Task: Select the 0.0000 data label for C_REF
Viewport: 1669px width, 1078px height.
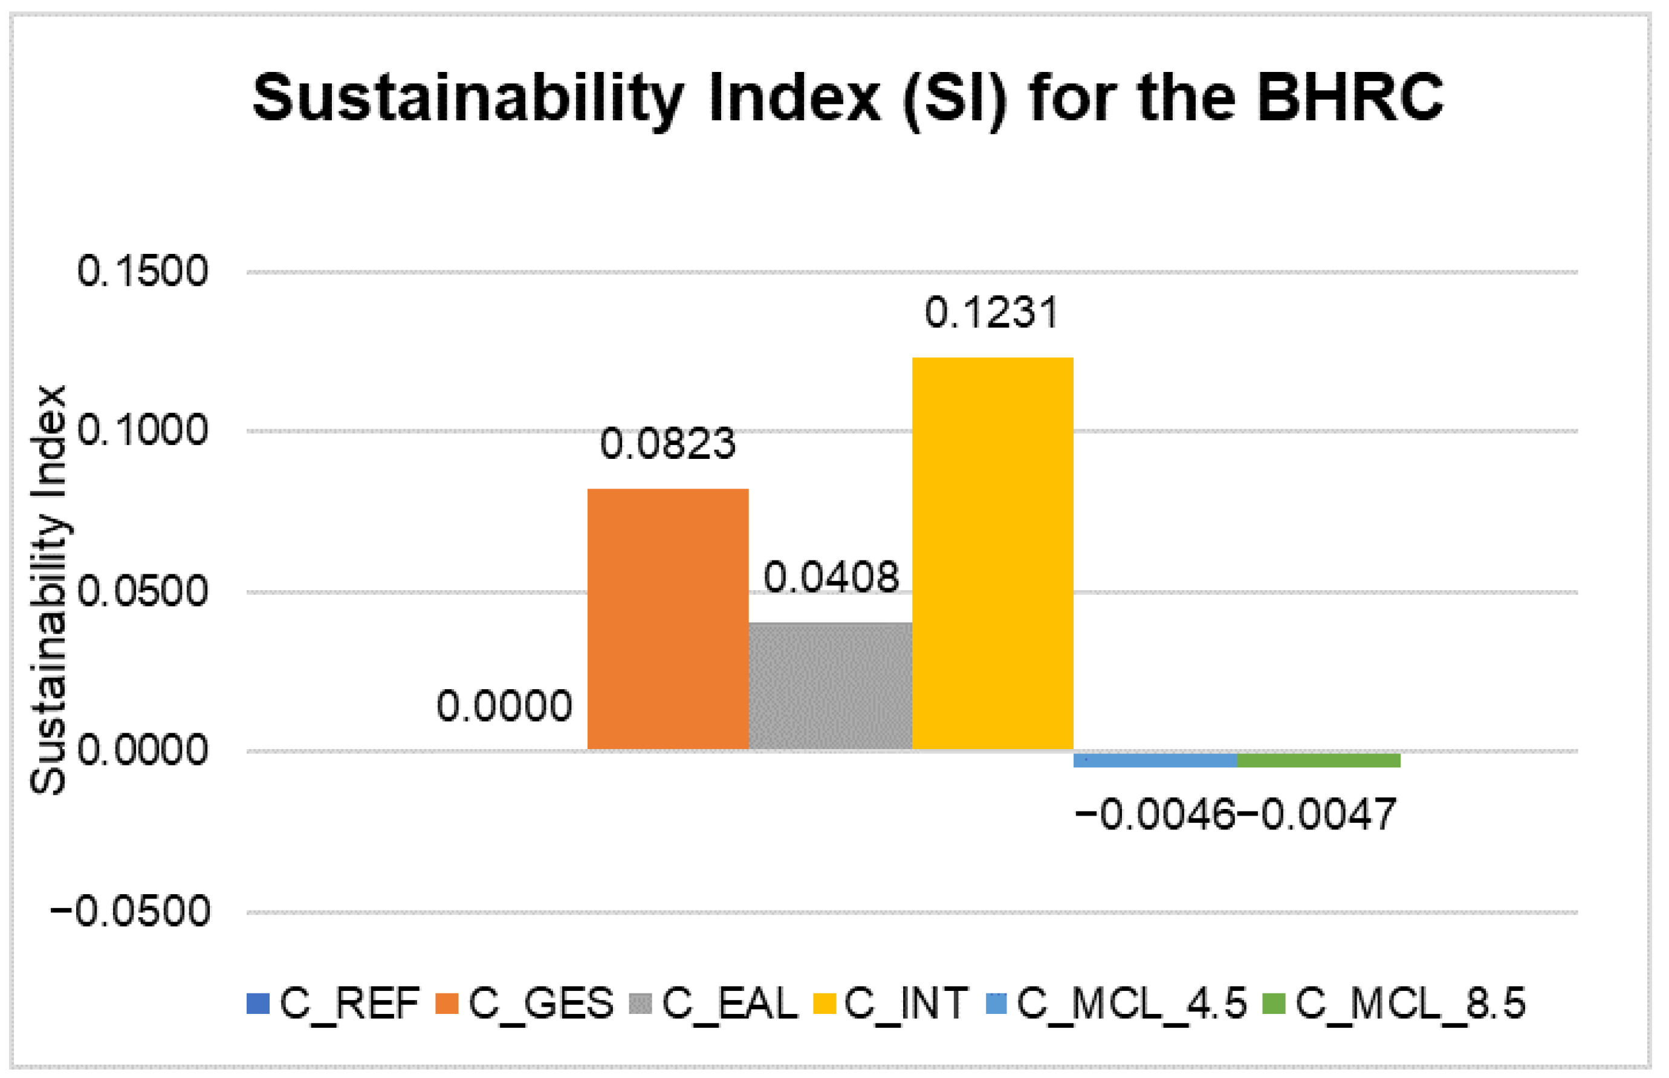Action: pyautogui.click(x=505, y=706)
